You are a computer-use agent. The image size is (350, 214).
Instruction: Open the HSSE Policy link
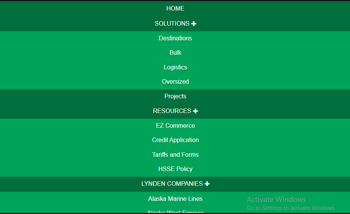175,169
